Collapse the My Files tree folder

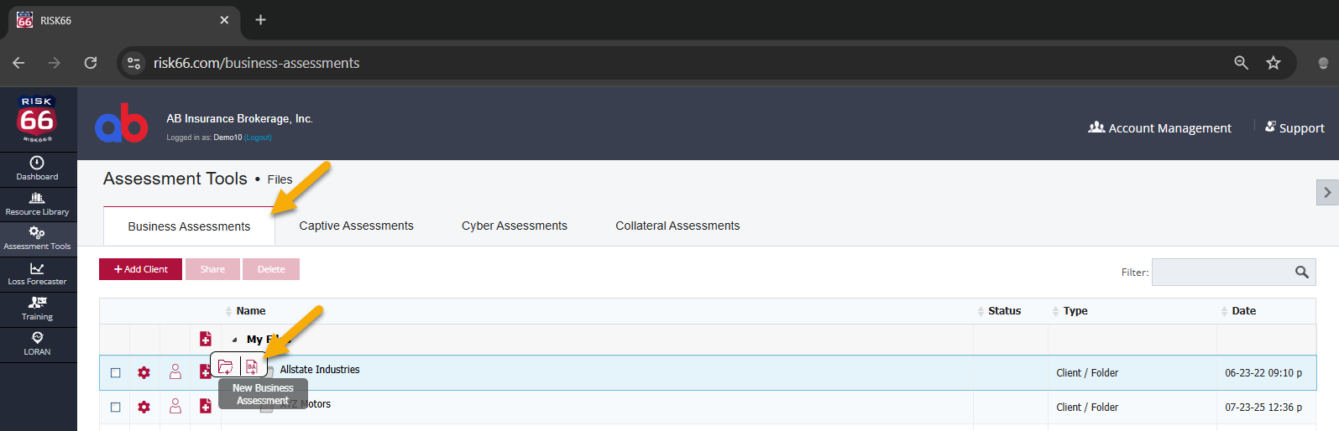point(234,340)
